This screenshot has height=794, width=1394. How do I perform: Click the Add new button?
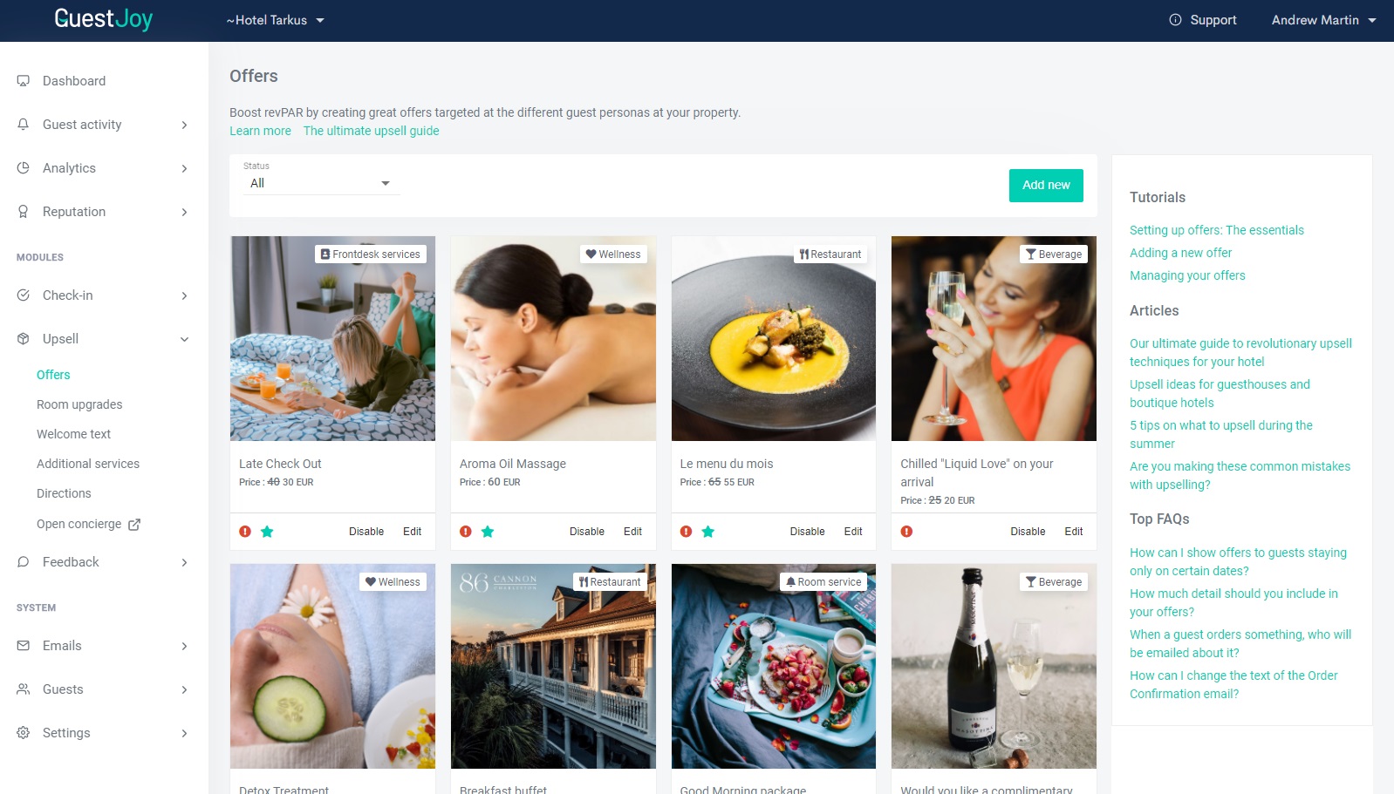click(1046, 186)
